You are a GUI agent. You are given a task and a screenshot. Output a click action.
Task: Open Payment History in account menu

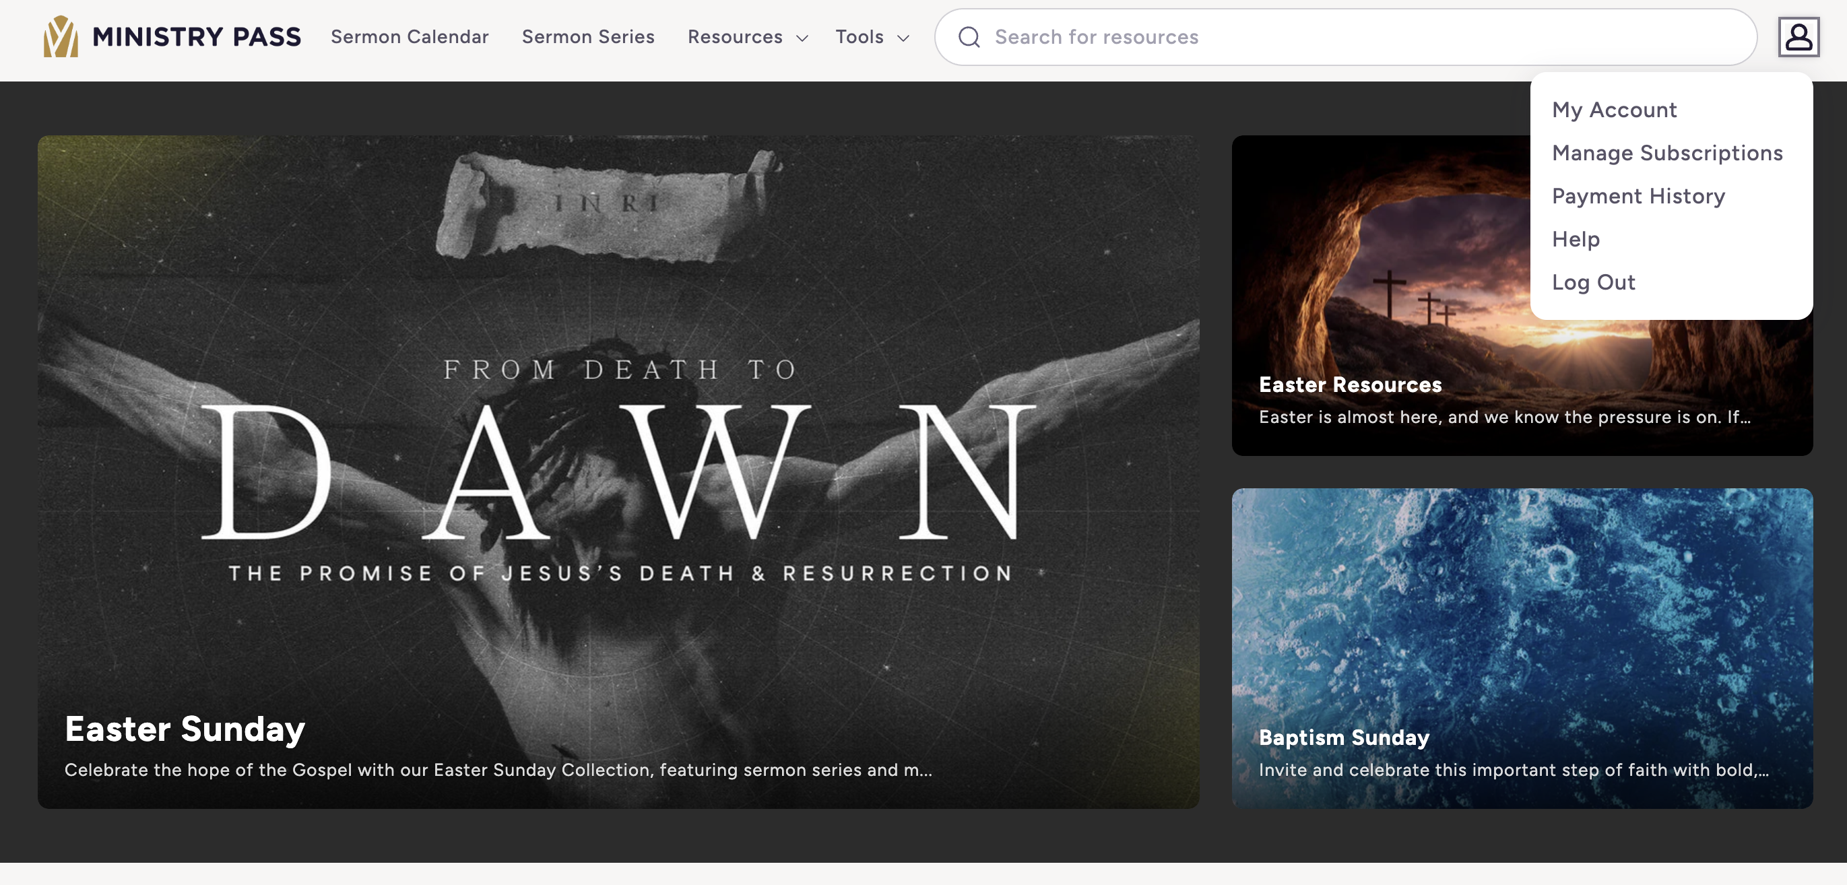click(1638, 196)
